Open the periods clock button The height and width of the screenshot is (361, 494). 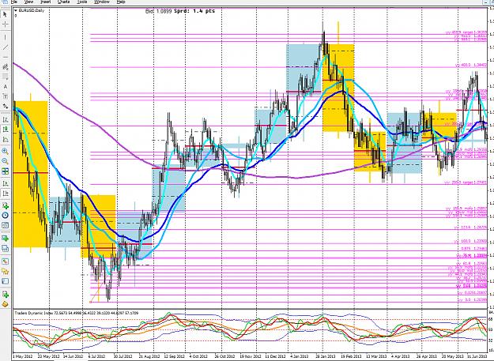click(5, 216)
